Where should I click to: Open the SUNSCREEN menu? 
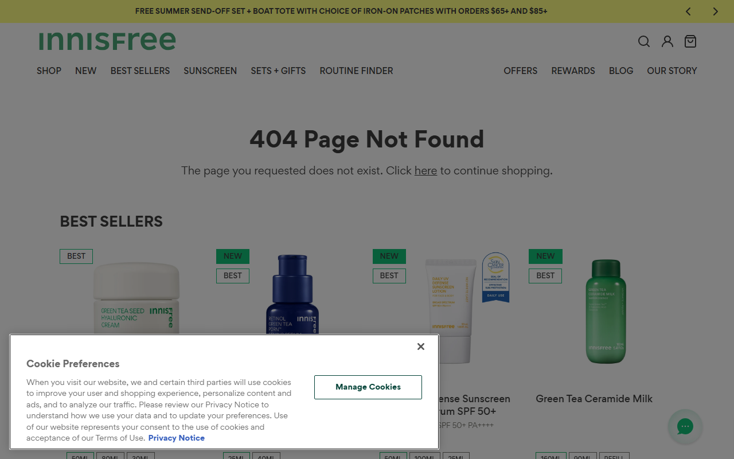pos(210,71)
